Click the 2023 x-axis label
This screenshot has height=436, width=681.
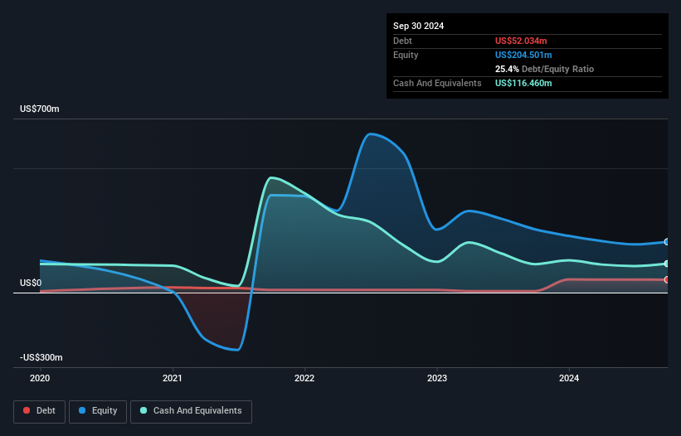coord(437,378)
